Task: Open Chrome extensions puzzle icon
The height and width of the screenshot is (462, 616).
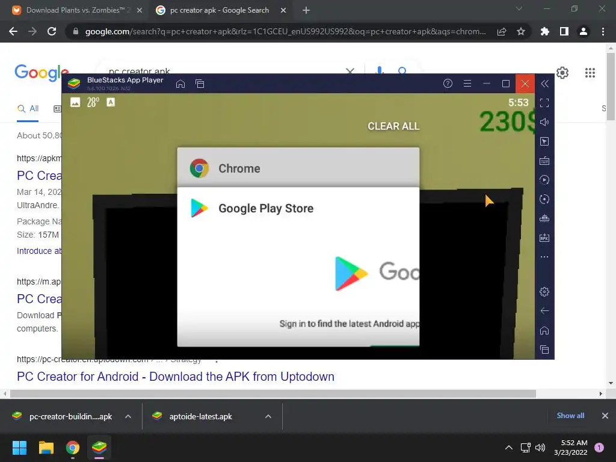Action: [x=545, y=31]
